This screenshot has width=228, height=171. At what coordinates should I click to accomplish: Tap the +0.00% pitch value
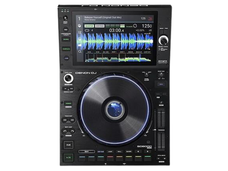click(x=140, y=30)
